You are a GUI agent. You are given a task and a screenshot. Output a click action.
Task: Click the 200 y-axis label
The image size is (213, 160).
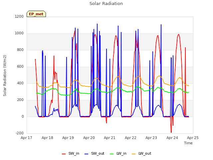pyautogui.click(x=20, y=100)
